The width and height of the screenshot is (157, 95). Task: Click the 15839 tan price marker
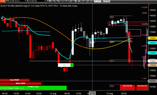(x=152, y=65)
